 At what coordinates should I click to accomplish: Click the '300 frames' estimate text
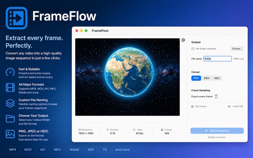[201, 106]
